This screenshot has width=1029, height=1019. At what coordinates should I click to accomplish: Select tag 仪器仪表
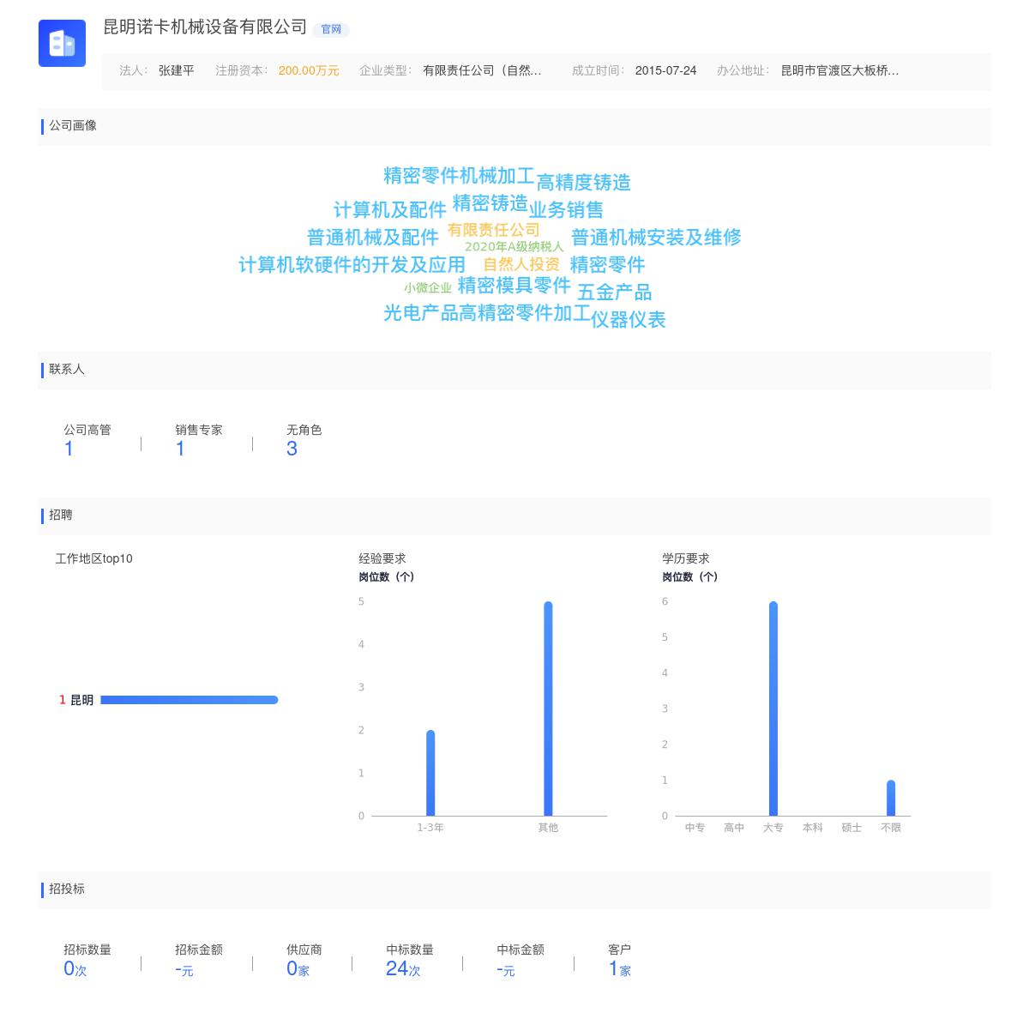click(629, 319)
